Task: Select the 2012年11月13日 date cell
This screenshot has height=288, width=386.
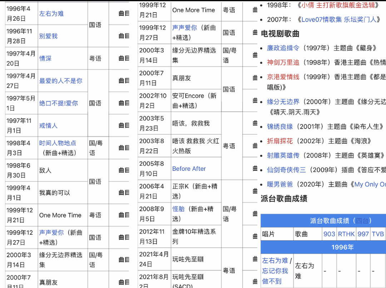Action: tap(154, 237)
